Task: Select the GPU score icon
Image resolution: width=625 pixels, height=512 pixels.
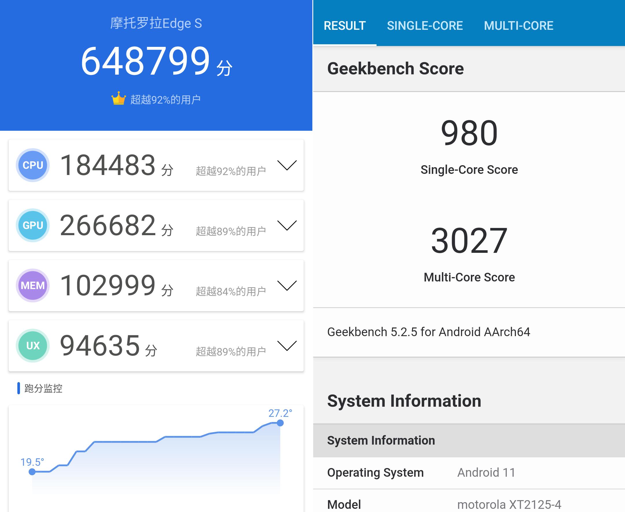Action: coord(33,226)
